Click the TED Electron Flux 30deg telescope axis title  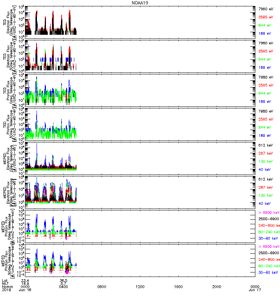(x=10, y=57)
